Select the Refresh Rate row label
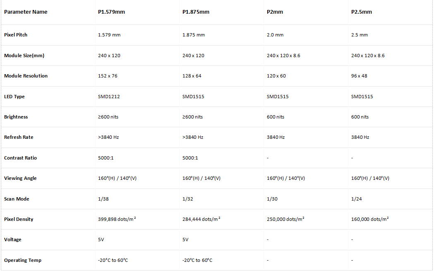Image resolution: width=434 pixels, height=271 pixels. coord(19,137)
